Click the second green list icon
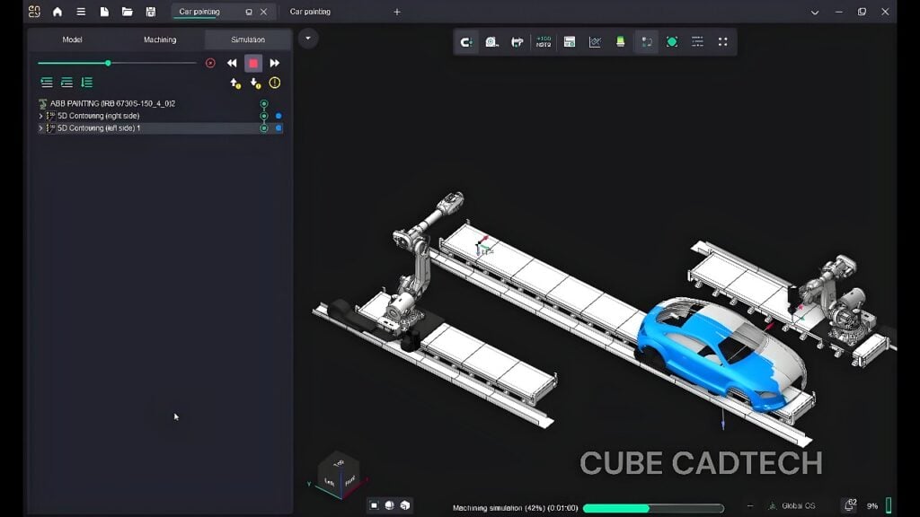Screen dimensions: 920x517 tap(66, 83)
